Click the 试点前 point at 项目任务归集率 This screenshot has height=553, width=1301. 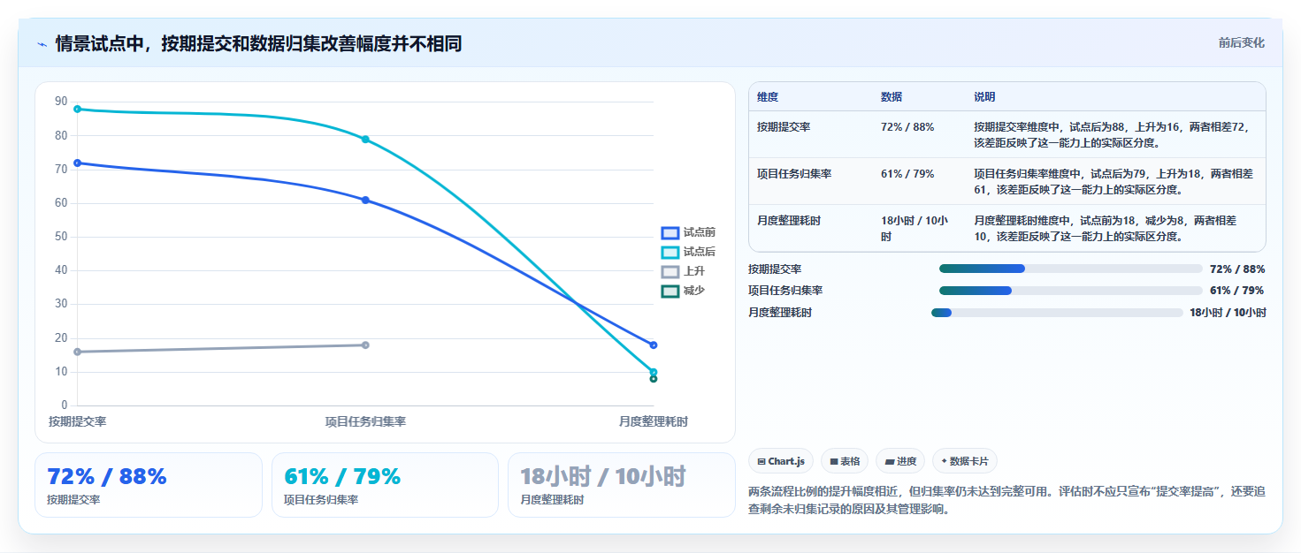[x=365, y=200]
